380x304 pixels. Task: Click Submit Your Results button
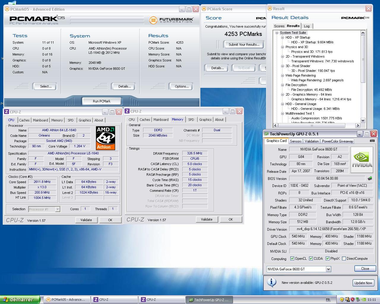click(244, 45)
